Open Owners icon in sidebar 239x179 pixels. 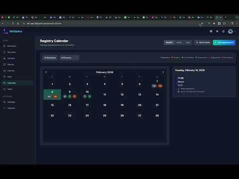point(4,71)
